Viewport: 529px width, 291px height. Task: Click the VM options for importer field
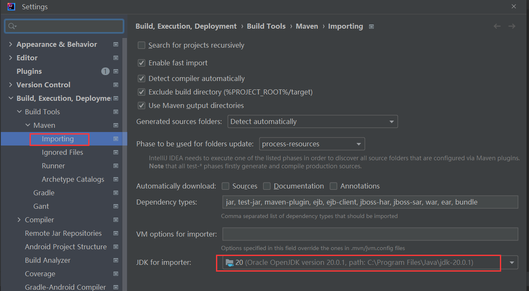click(x=370, y=234)
